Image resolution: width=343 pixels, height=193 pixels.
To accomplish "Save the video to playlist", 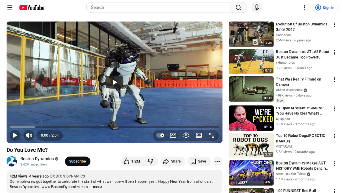I will click(x=199, y=161).
